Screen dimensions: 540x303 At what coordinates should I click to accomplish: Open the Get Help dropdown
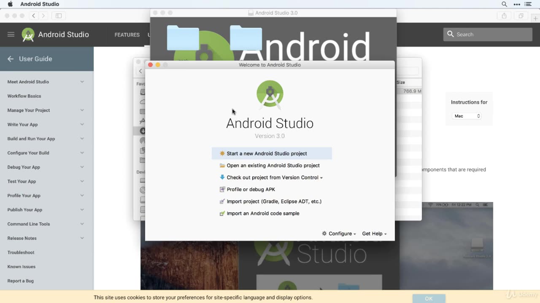(x=374, y=234)
